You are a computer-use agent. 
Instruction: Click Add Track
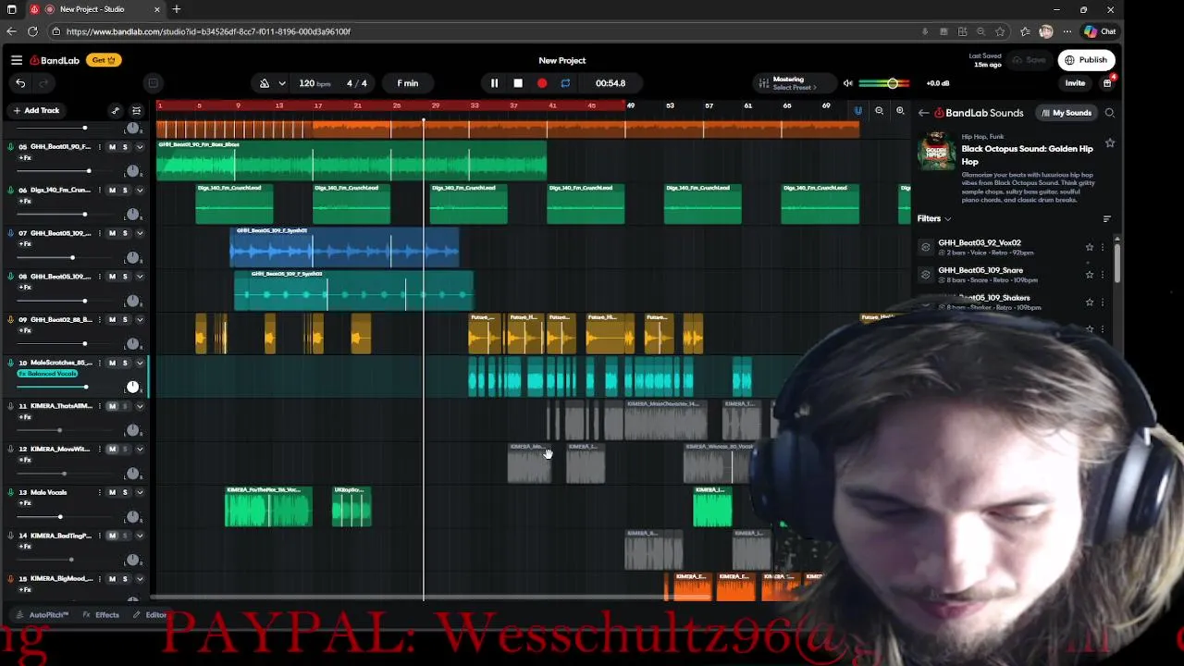[x=37, y=110]
